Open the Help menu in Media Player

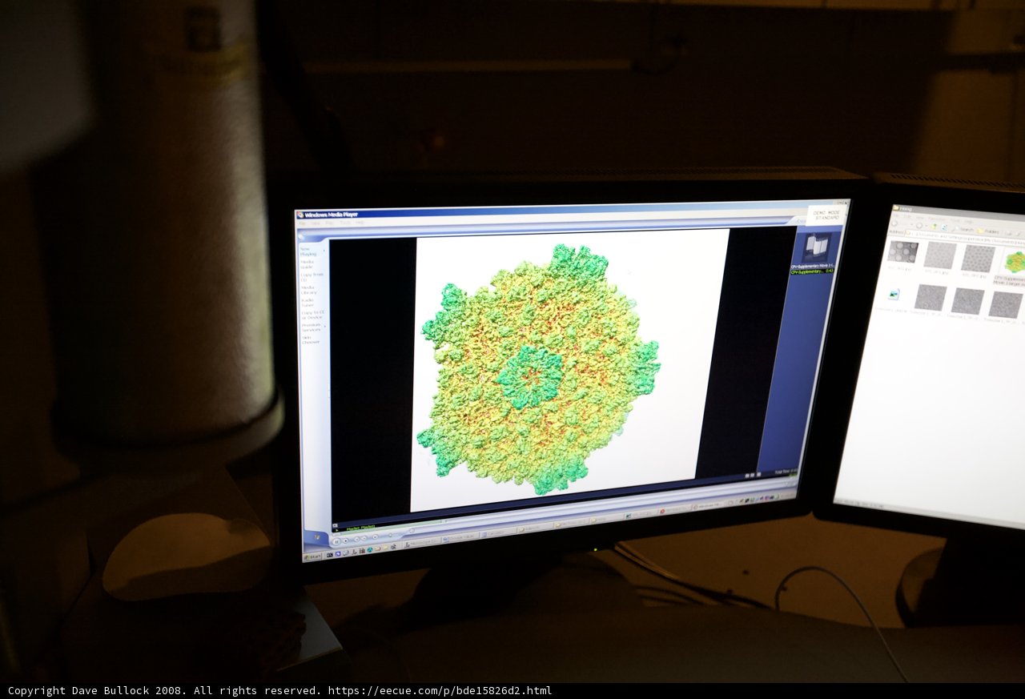point(360,223)
